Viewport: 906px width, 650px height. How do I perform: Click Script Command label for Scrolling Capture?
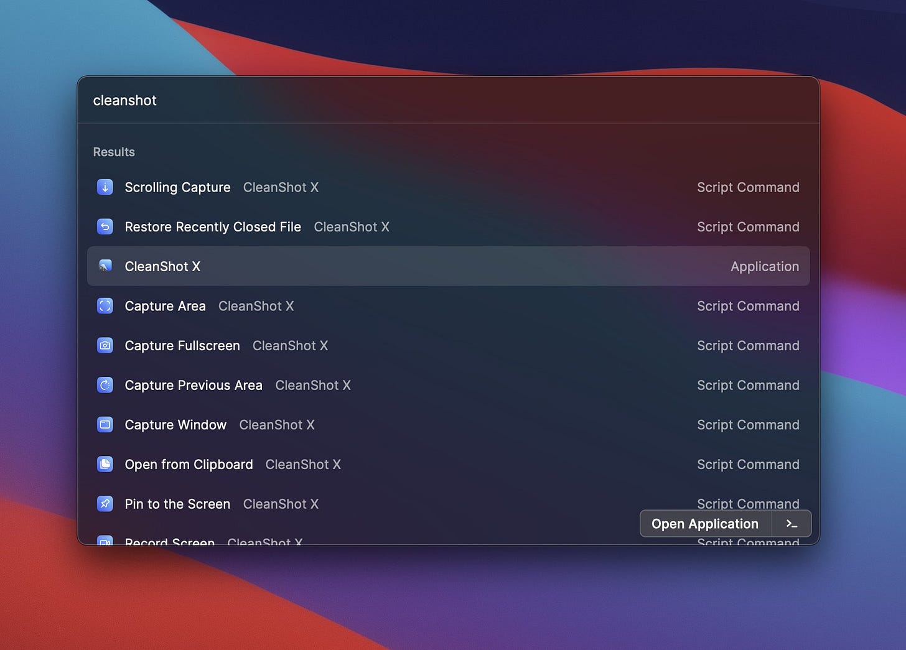coord(748,187)
